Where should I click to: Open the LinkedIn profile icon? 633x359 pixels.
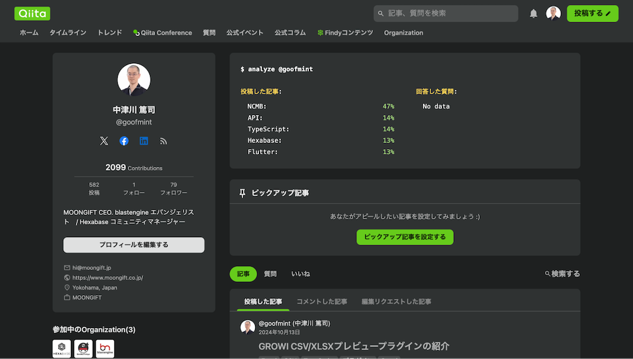click(x=144, y=140)
